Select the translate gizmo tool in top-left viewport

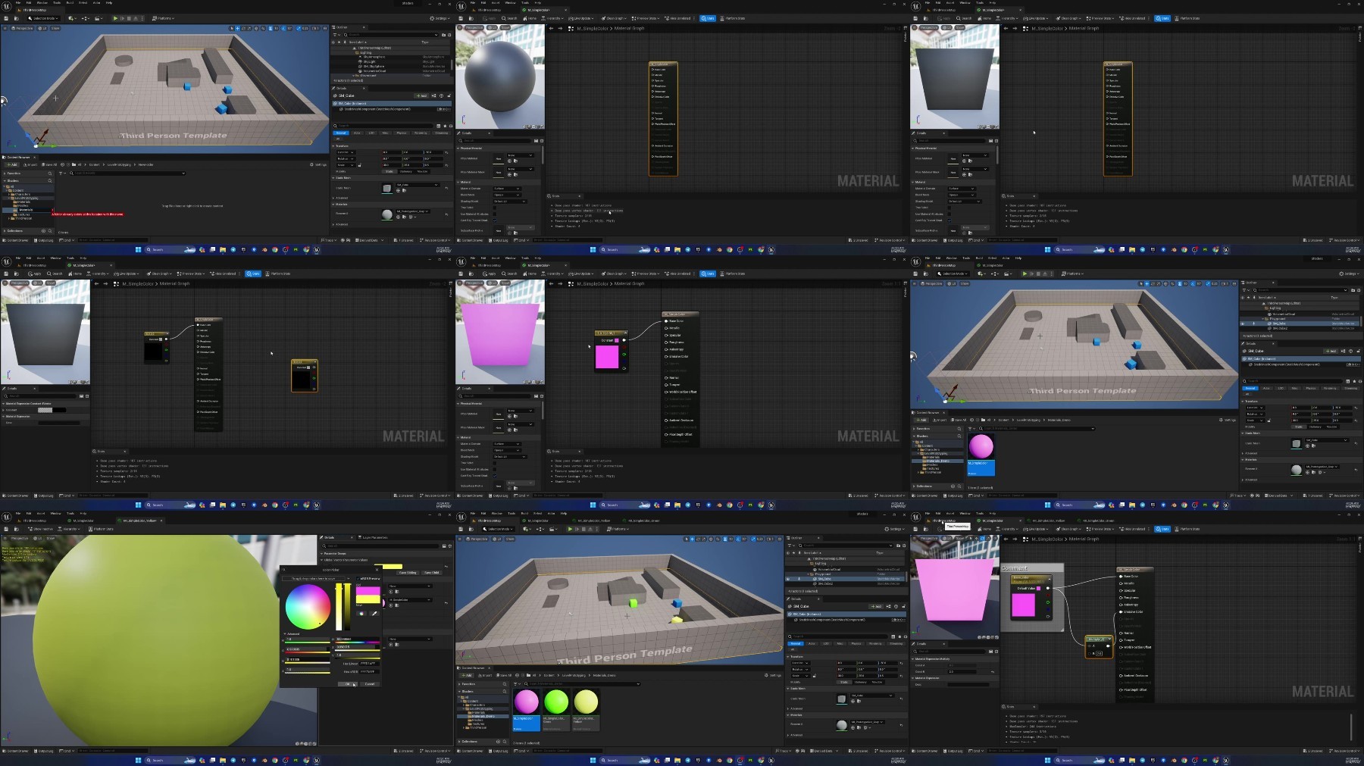pos(237,28)
